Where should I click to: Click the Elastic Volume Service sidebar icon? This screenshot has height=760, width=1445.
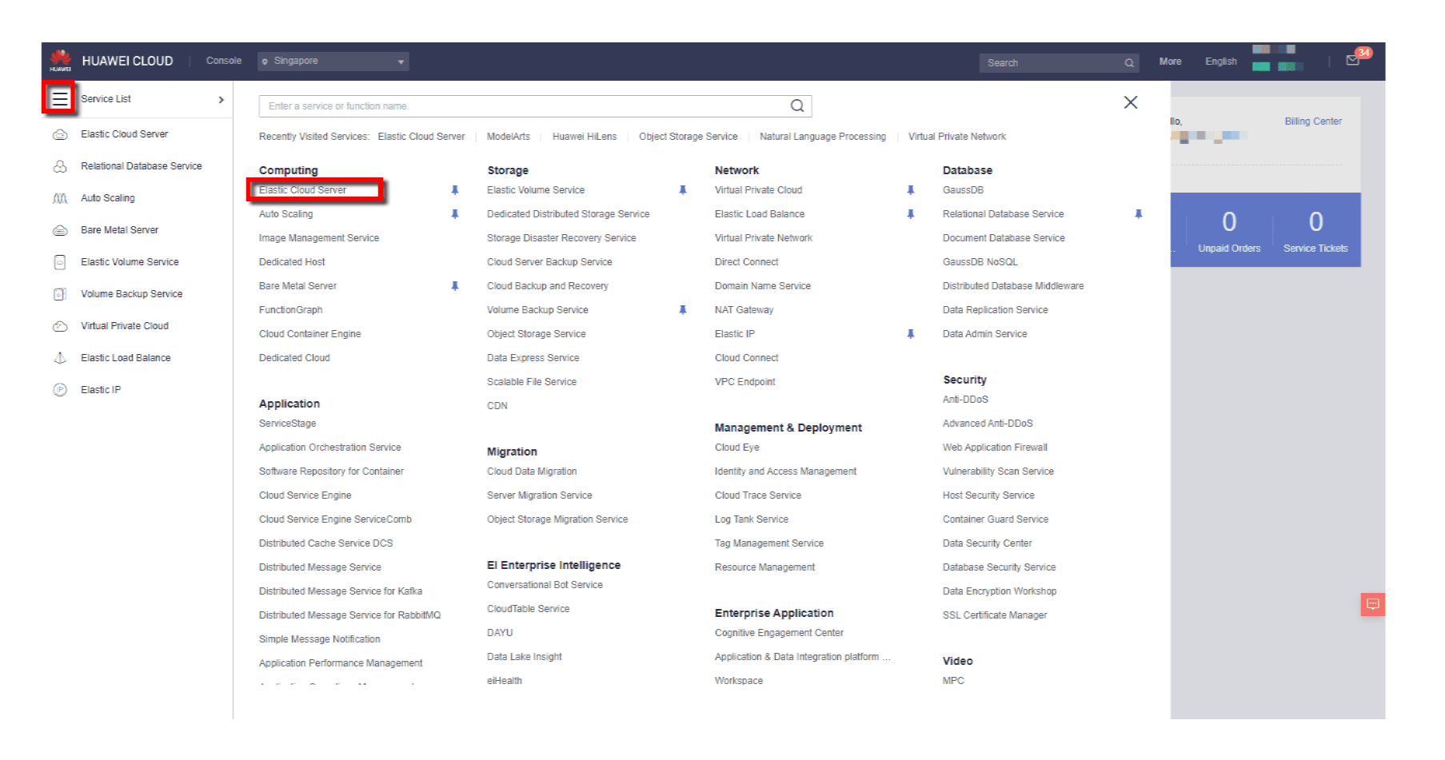pyautogui.click(x=60, y=262)
